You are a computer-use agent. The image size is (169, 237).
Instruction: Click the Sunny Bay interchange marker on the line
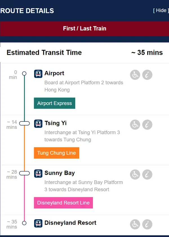tap(25, 173)
